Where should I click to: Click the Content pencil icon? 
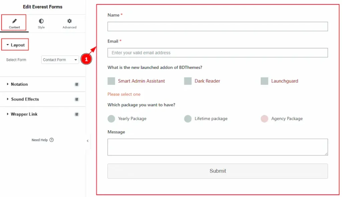[14, 21]
